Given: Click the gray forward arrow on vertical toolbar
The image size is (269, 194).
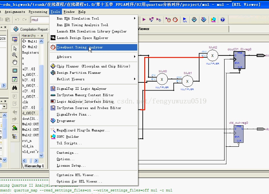Looking at the screenshot, I should pos(15,119).
